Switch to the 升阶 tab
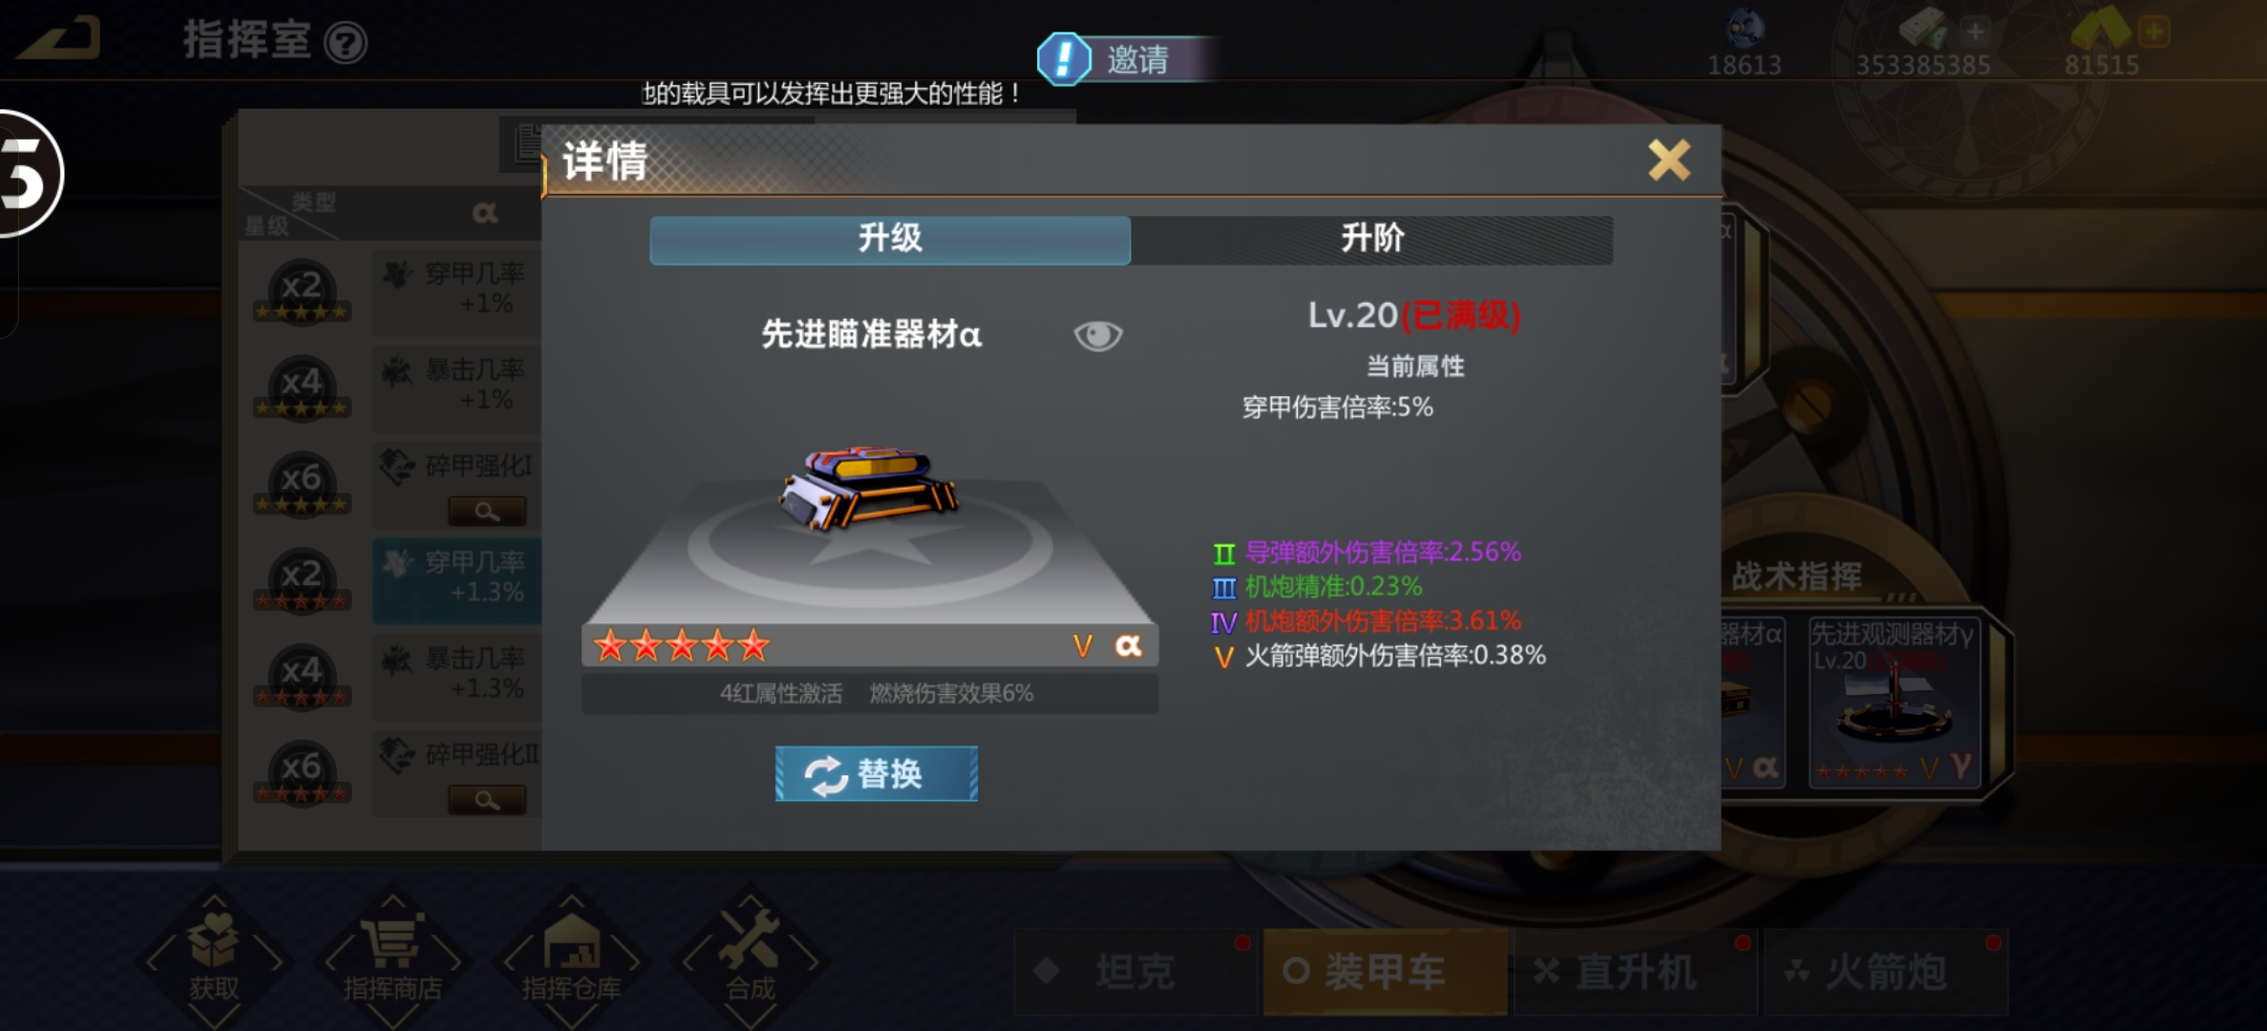This screenshot has width=2267, height=1031. tap(1372, 239)
